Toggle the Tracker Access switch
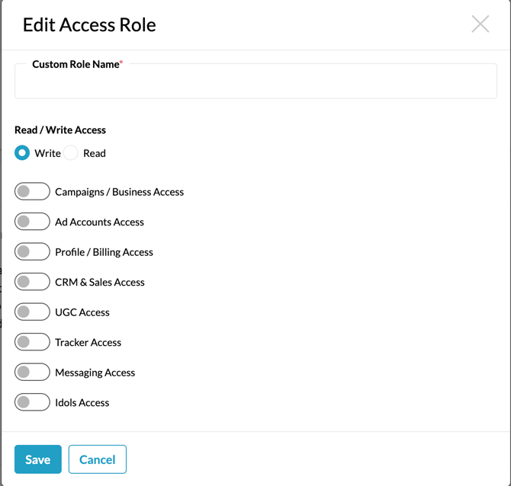 point(32,342)
